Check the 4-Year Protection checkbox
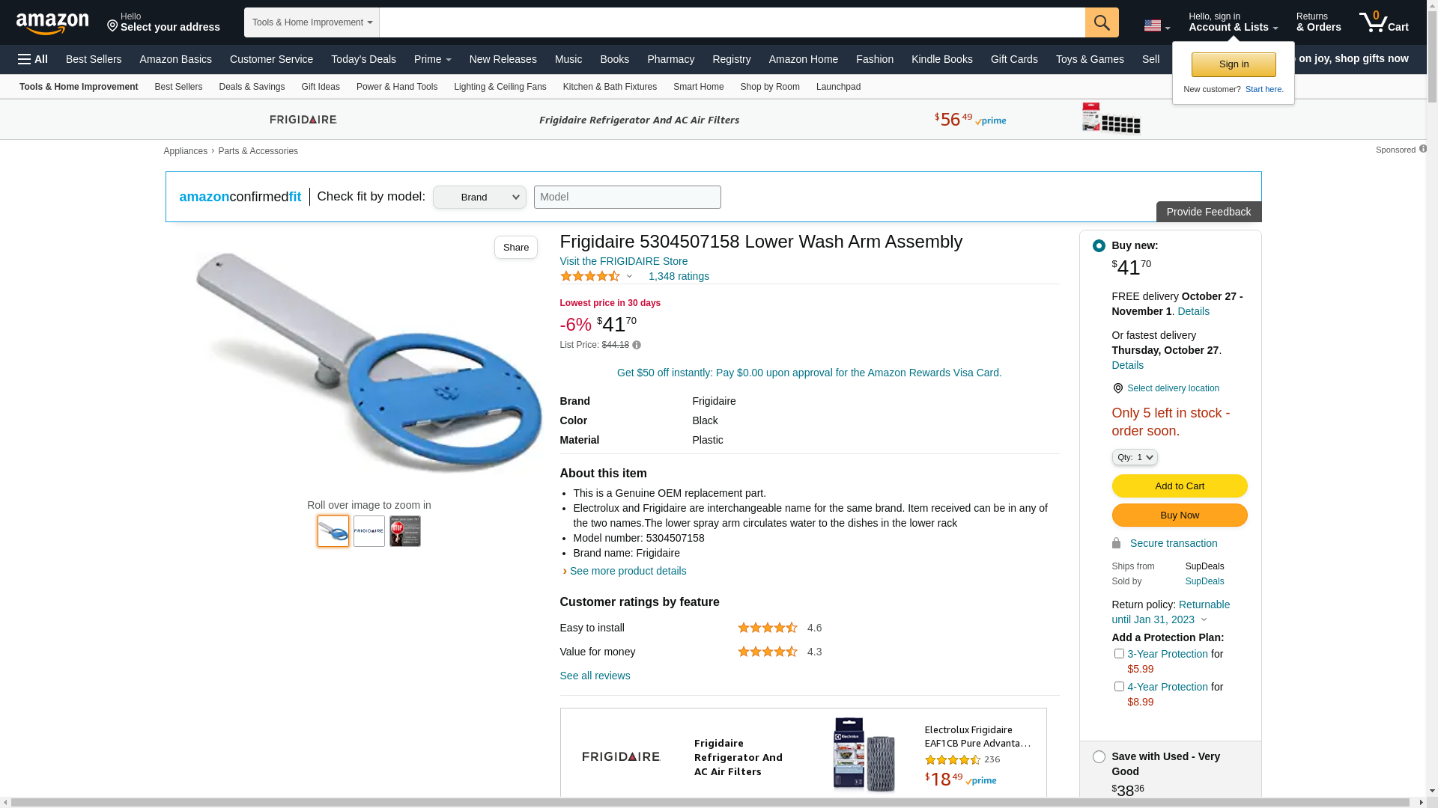This screenshot has height=808, width=1438. tap(1119, 687)
